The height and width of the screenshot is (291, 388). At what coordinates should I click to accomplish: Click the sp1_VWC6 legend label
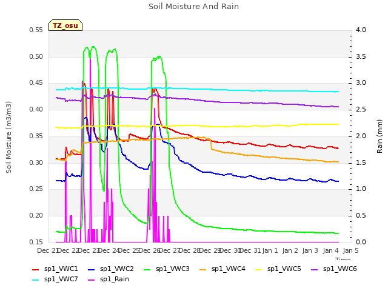(340, 269)
